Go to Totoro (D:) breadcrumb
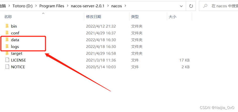The height and width of the screenshot is (112, 238). coord(23,6)
